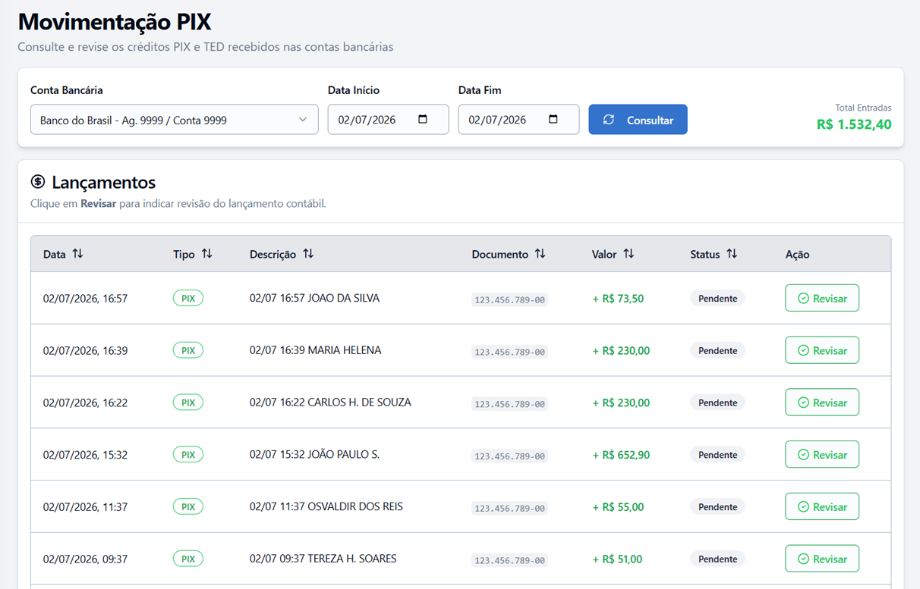Screen dimensions: 920x589
Task: Click date cell '02/07/2026, 09:37'
Action: (x=85, y=559)
